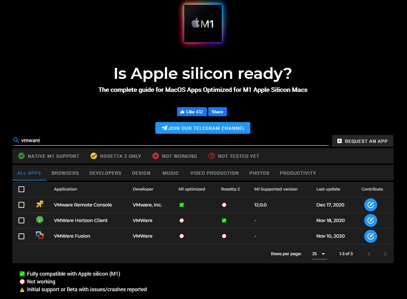
Task: Click the VMware Remote Console name
Action: [83, 205]
